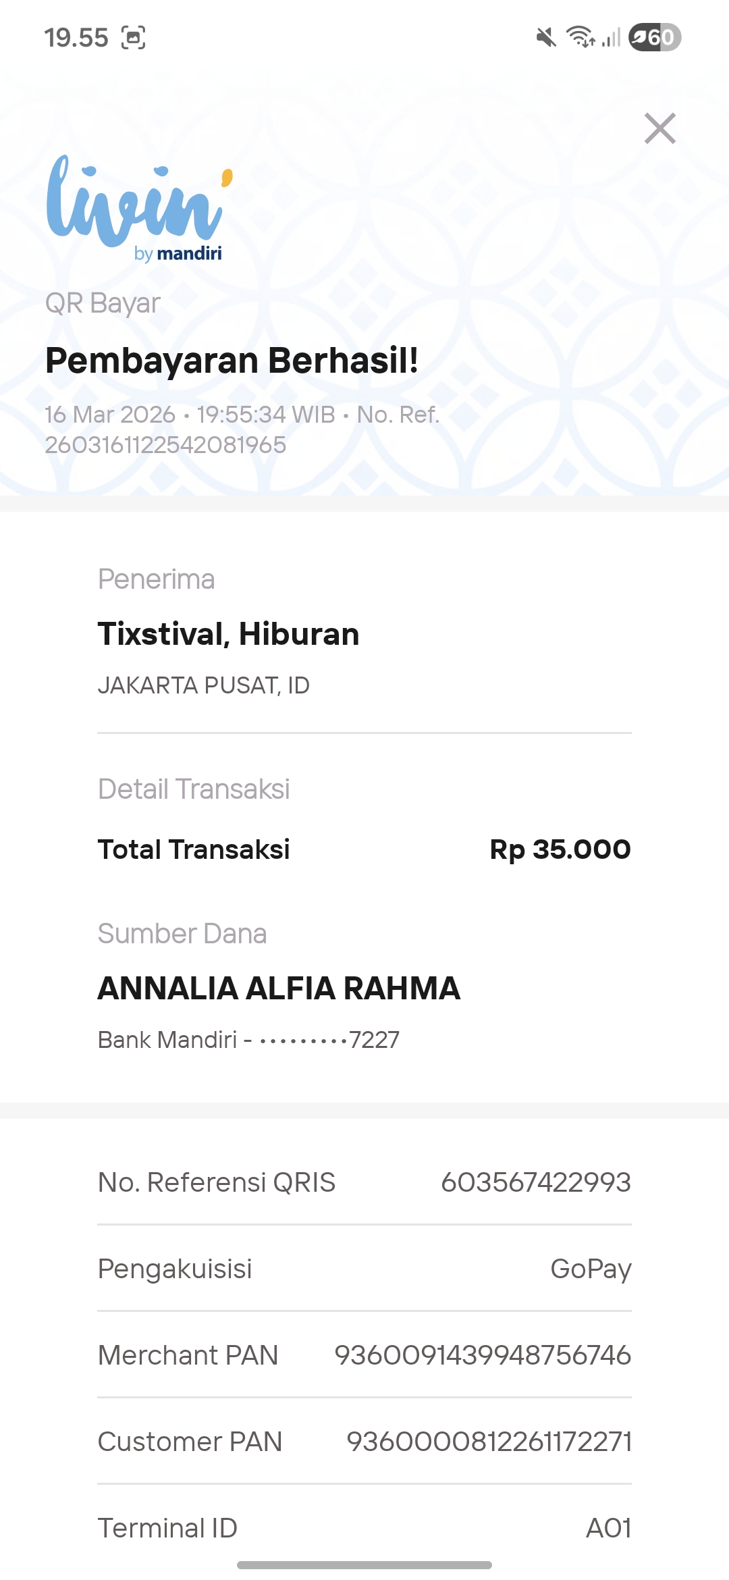Tap the cellular signal bars icon

pos(612,37)
